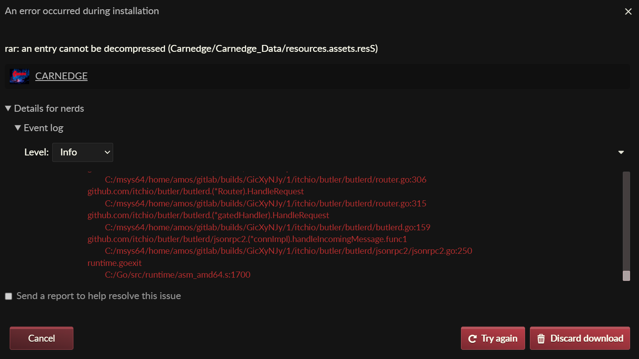The width and height of the screenshot is (639, 359).
Task: Click the rar decompression error message text
Action: [x=191, y=49]
